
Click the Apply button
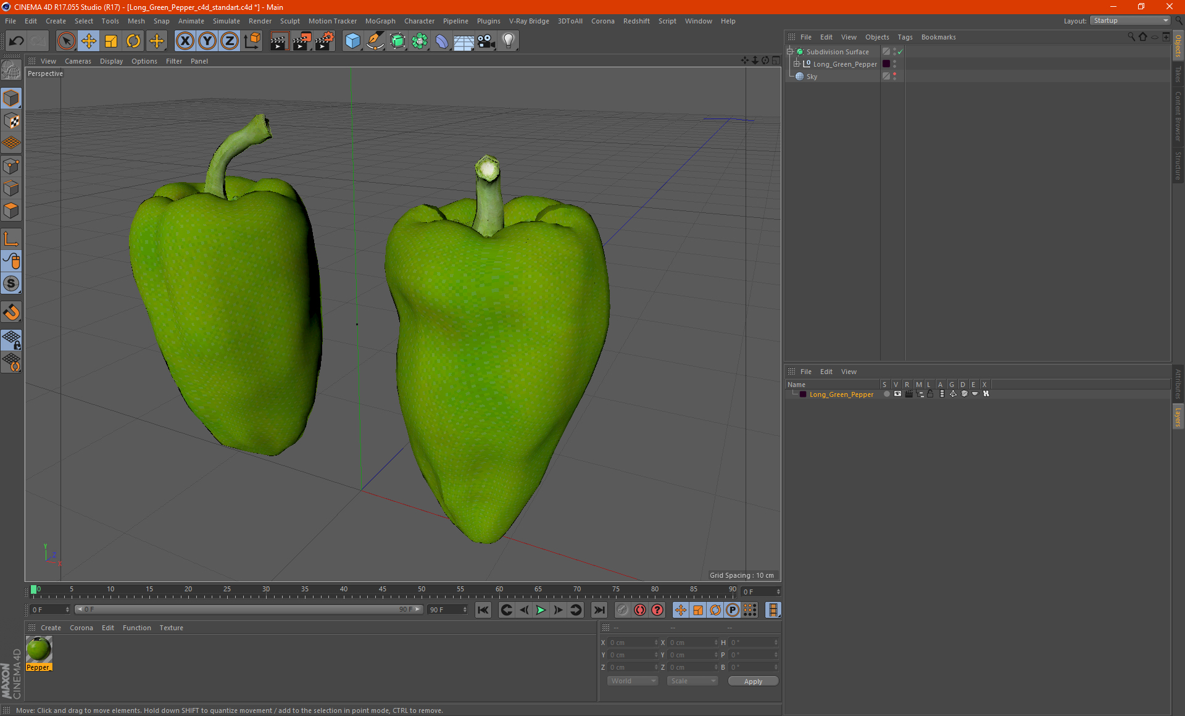(x=752, y=681)
